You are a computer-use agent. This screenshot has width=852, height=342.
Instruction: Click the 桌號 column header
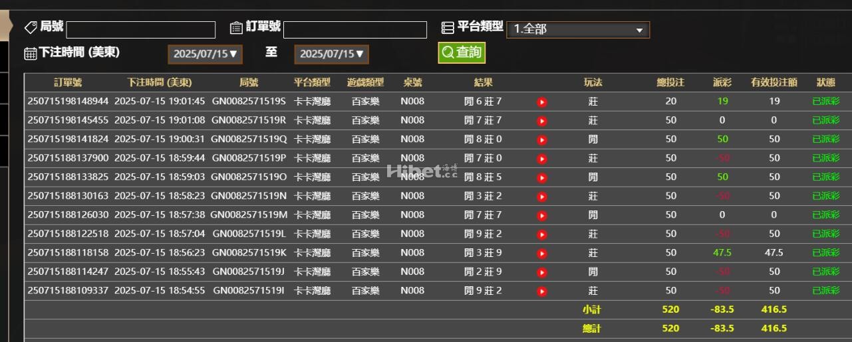point(412,83)
